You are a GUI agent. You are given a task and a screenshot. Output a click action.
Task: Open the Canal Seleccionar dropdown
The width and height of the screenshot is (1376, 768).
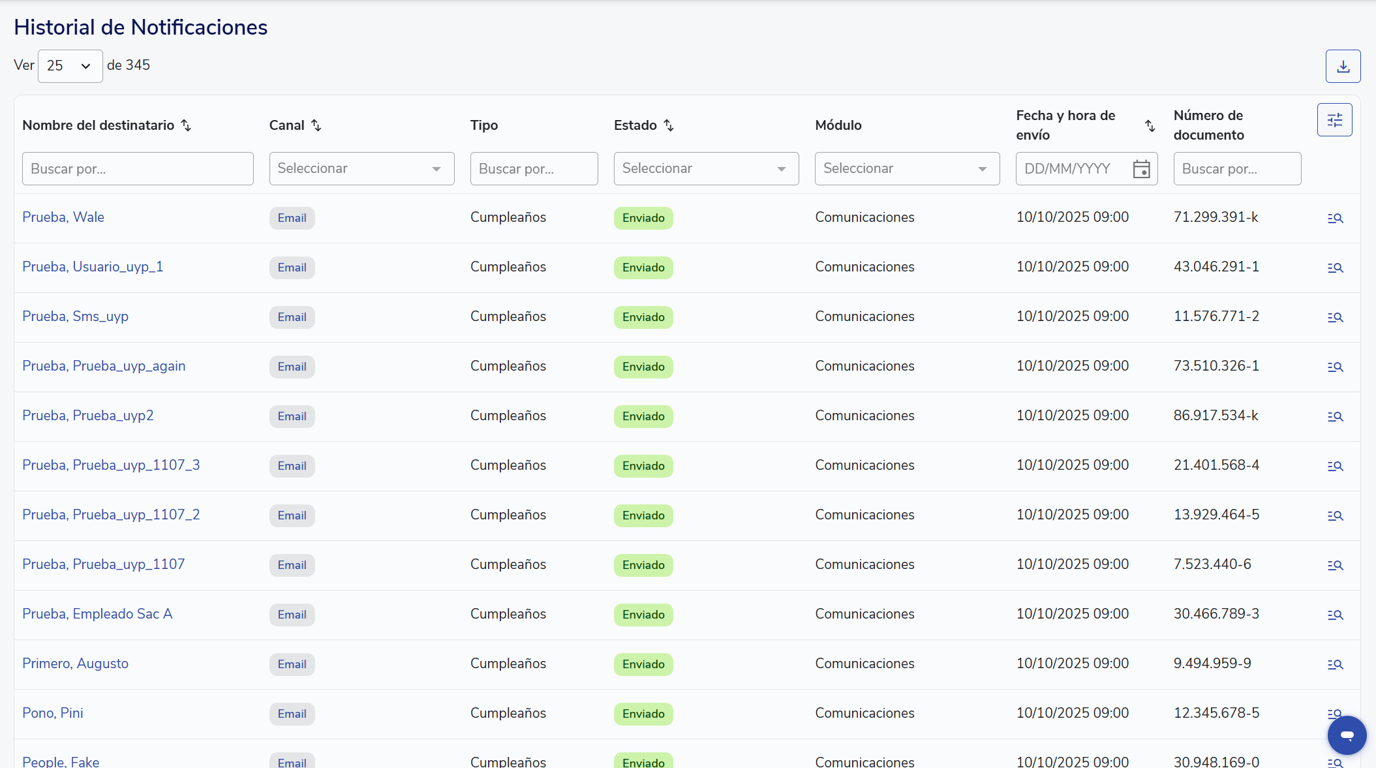point(361,169)
